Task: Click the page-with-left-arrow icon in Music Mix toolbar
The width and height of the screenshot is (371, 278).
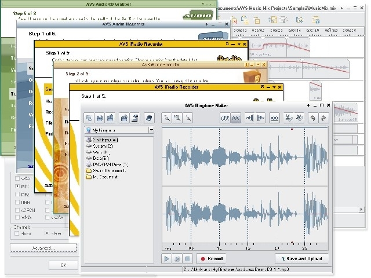Action: coord(272,20)
